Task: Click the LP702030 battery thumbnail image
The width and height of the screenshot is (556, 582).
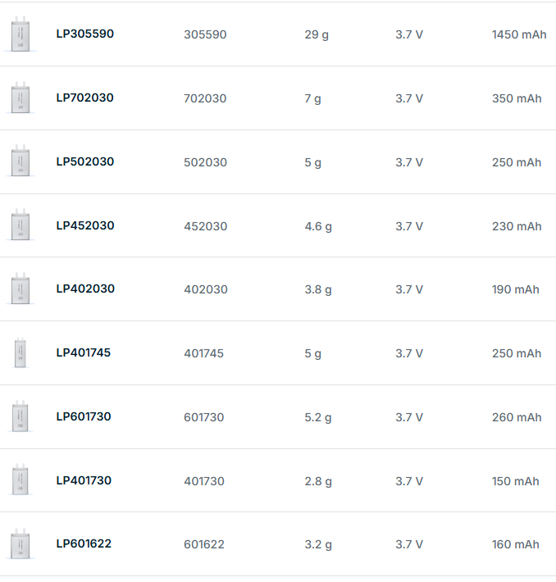Action: [21, 98]
